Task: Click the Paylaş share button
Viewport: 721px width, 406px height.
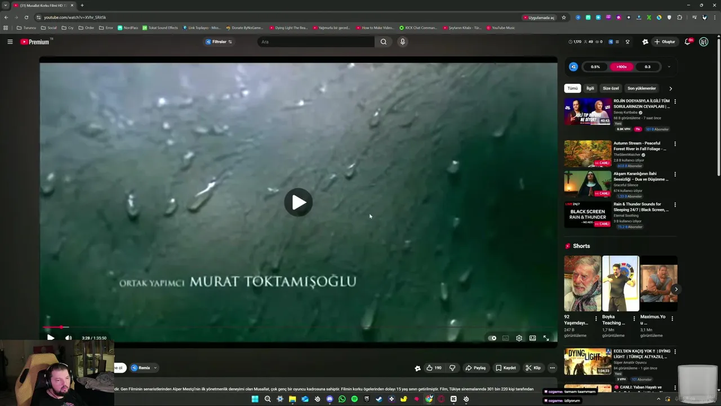Action: coord(475,368)
